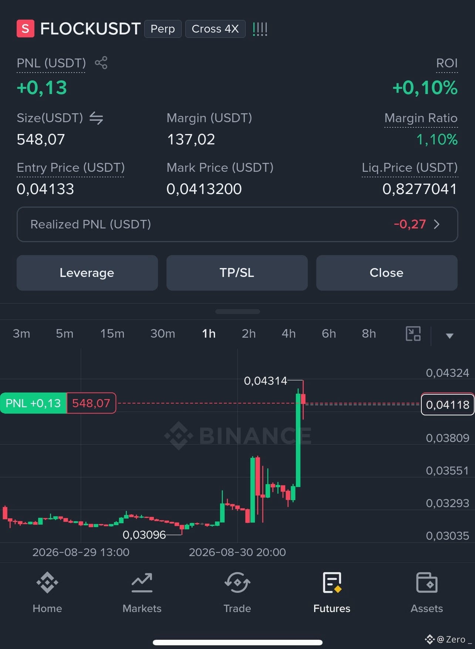Tap the ROI label
The width and height of the screenshot is (475, 649).
(x=447, y=63)
